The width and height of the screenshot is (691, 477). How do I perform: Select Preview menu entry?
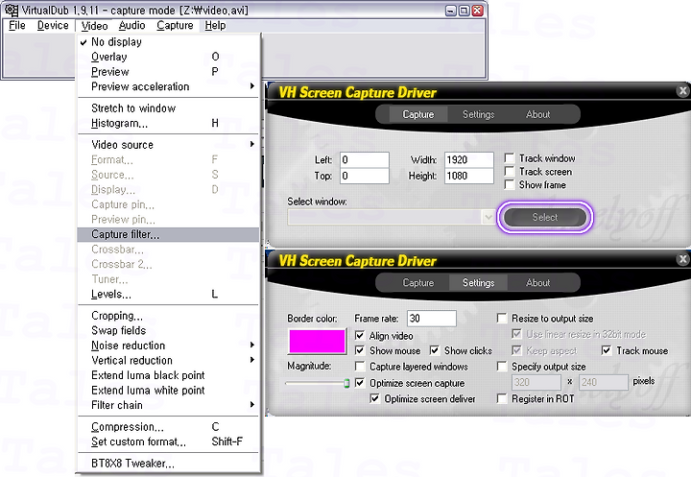coord(168,71)
